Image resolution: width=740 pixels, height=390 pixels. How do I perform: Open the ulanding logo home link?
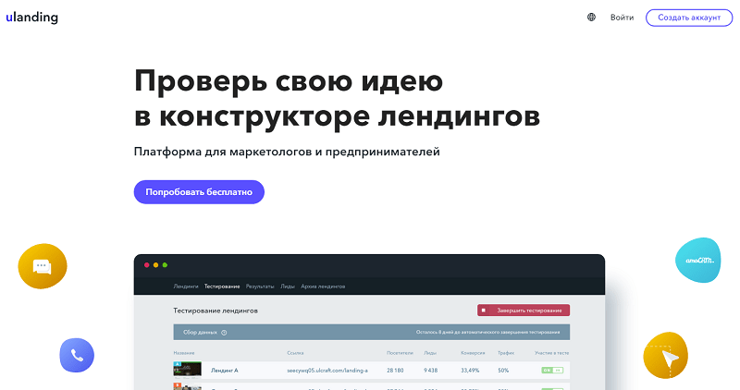coord(32,18)
